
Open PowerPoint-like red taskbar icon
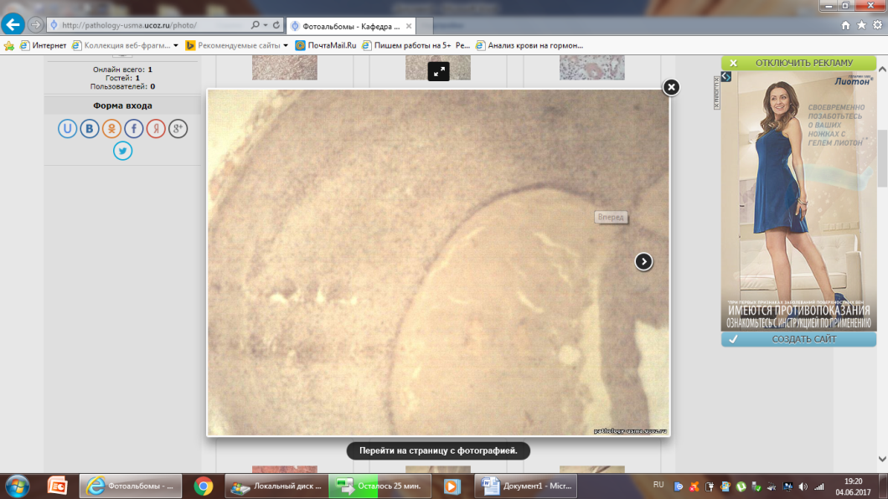tap(57, 486)
